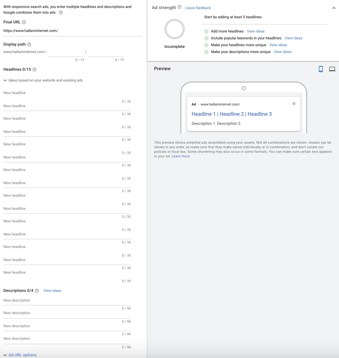Screen dimensions: 339x358
Task: Open the Leave feedback link
Action: click(198, 8)
